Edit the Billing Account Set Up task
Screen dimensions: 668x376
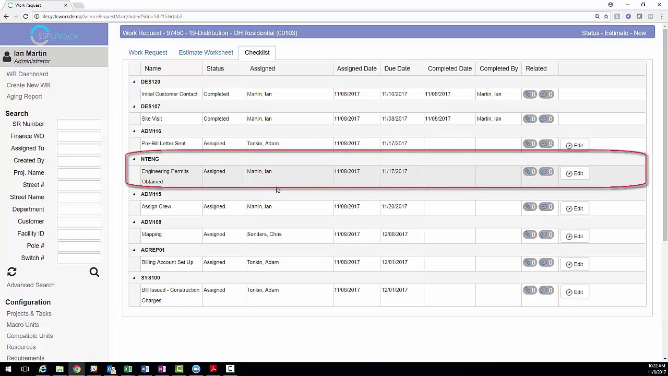click(x=575, y=264)
